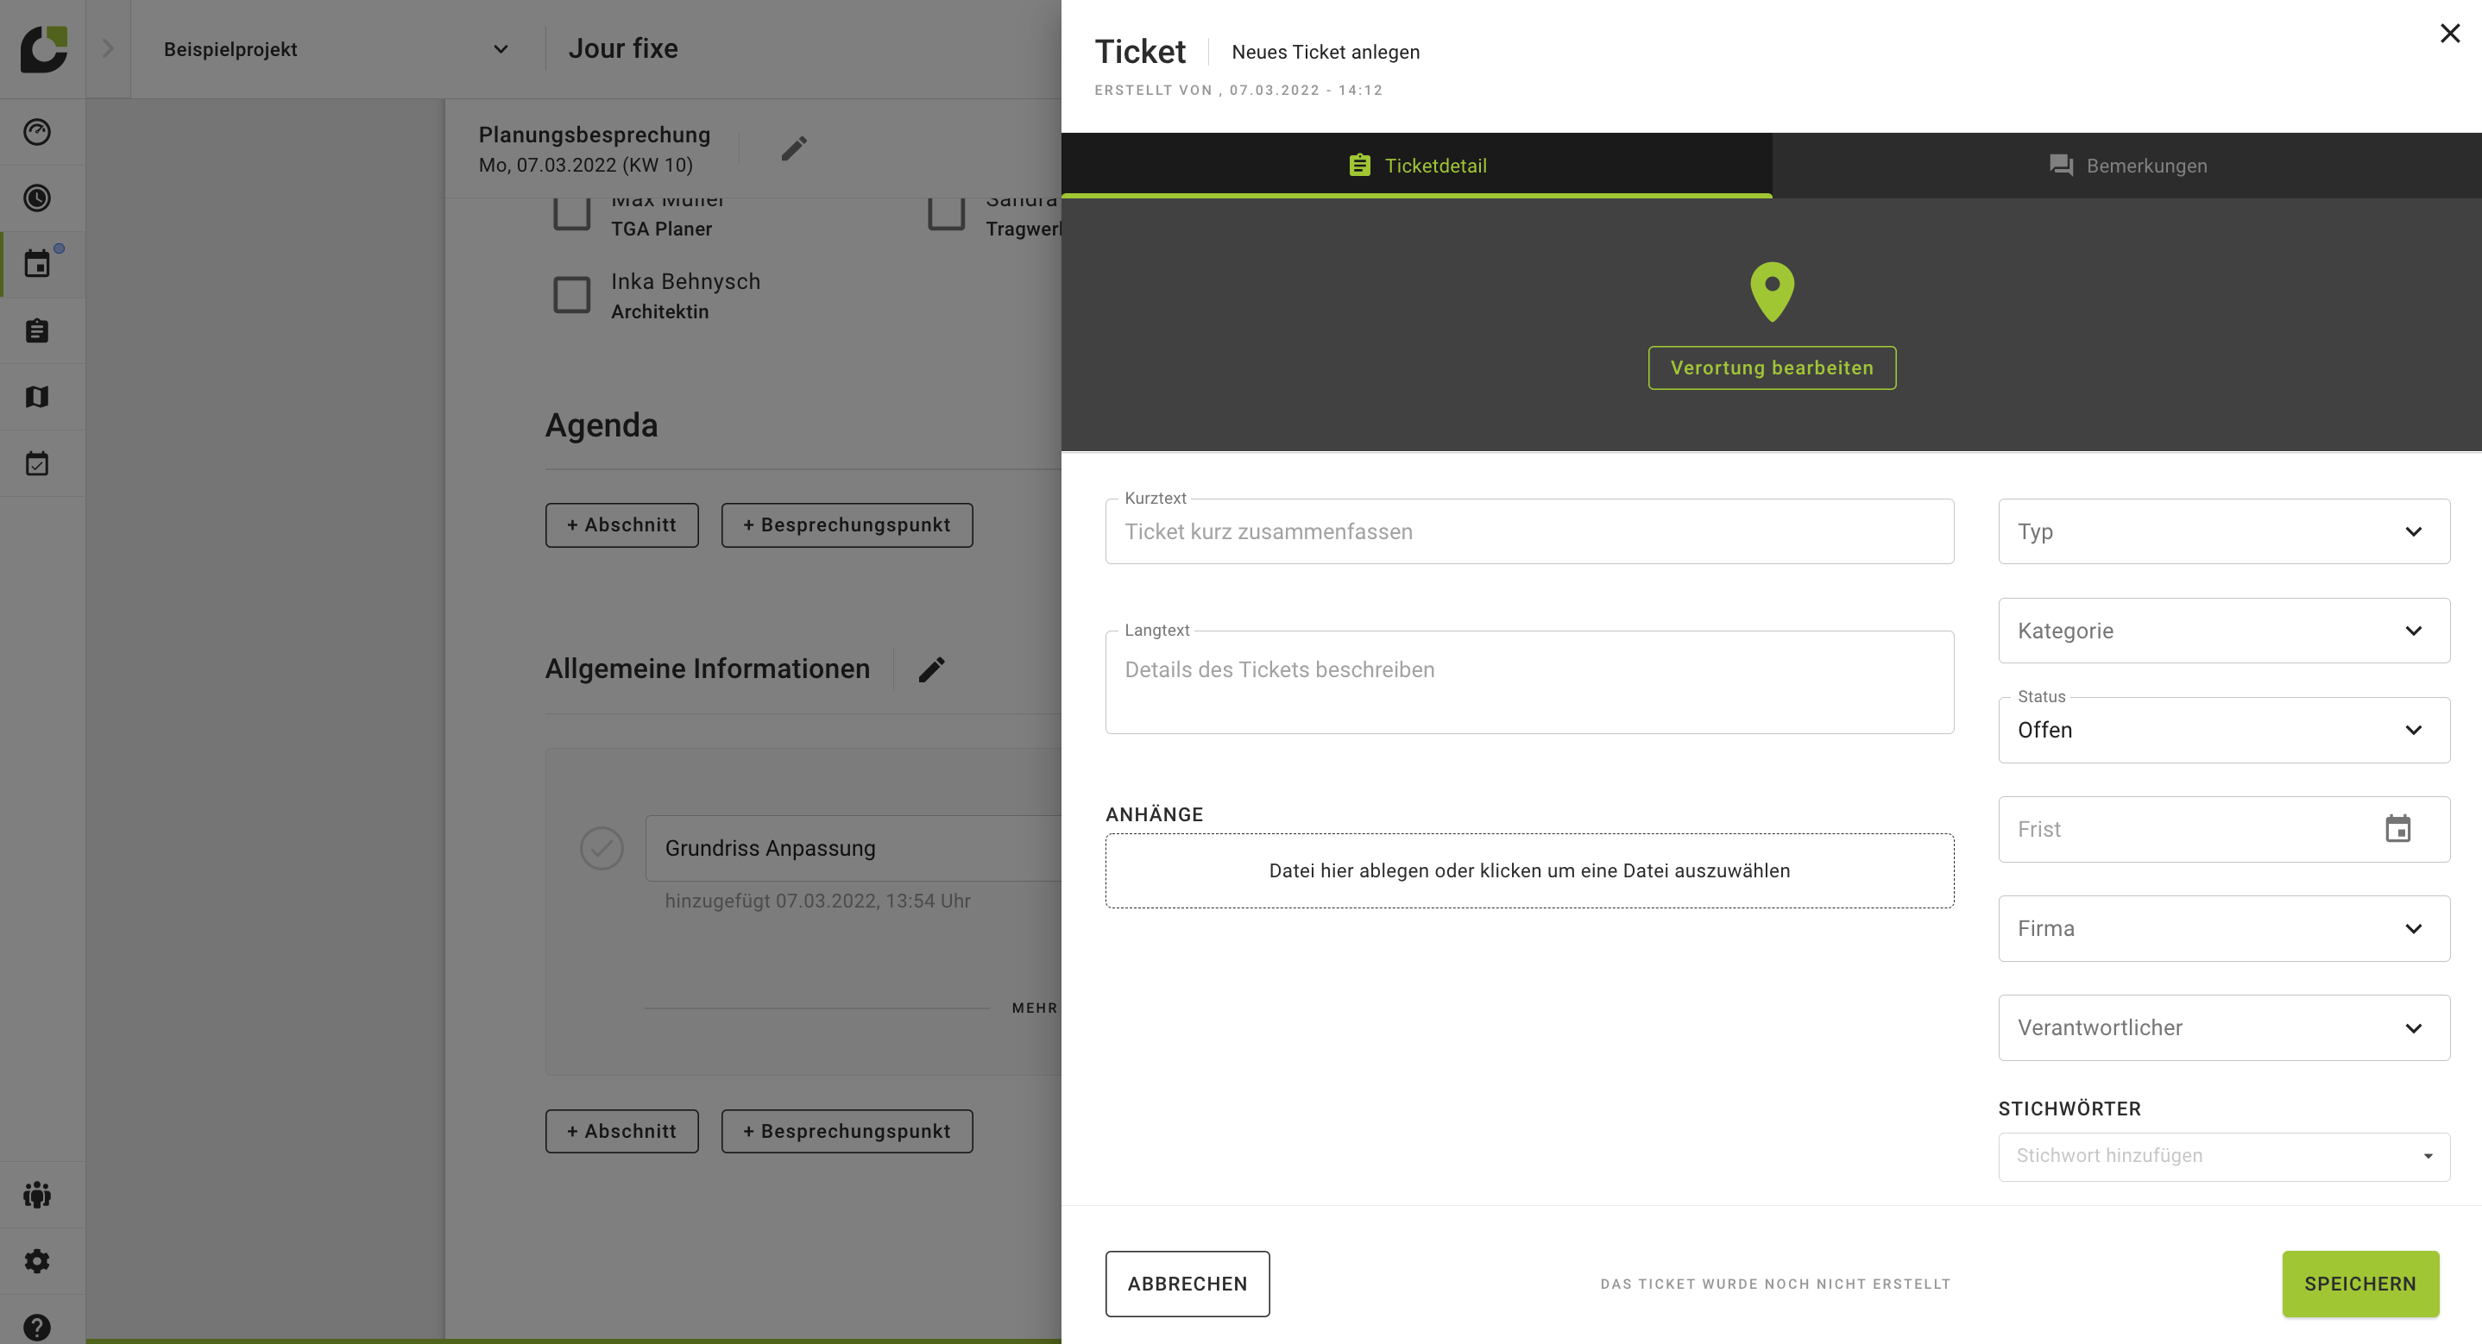Click the team people sidebar icon
The width and height of the screenshot is (2482, 1344).
pyautogui.click(x=36, y=1195)
